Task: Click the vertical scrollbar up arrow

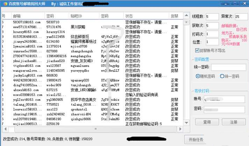Action: [186, 15]
